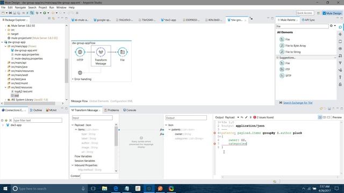
Task: Switch to the Problems tab
Action: tap(111, 110)
